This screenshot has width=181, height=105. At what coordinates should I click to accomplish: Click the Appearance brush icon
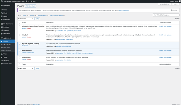pos(2,38)
